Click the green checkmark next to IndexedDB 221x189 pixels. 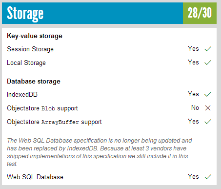[208, 94]
